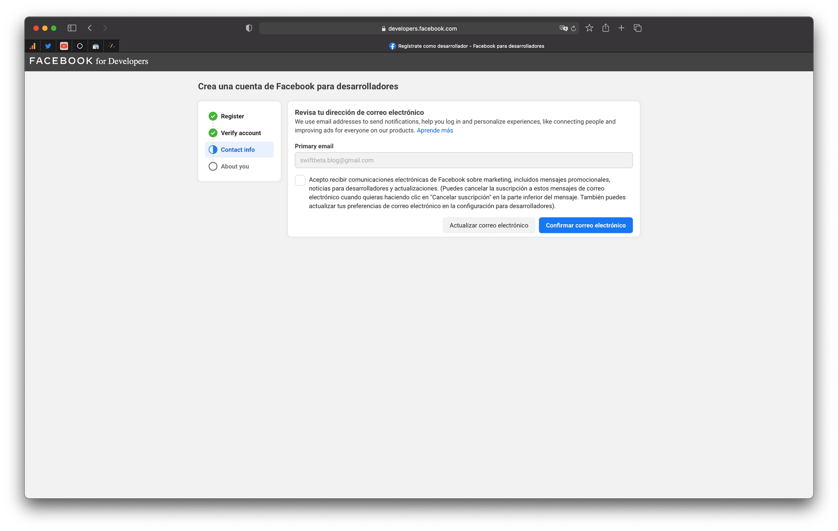
Task: Click the green check icon beside Register
Action: click(213, 116)
